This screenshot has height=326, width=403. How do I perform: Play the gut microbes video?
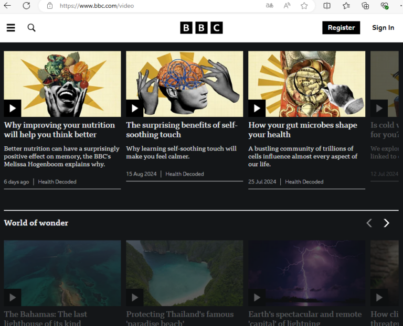[257, 108]
